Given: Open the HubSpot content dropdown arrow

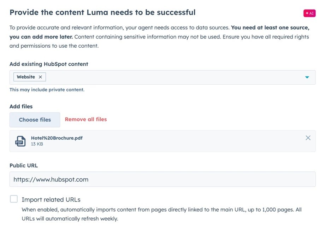Looking at the screenshot, I should (307, 77).
